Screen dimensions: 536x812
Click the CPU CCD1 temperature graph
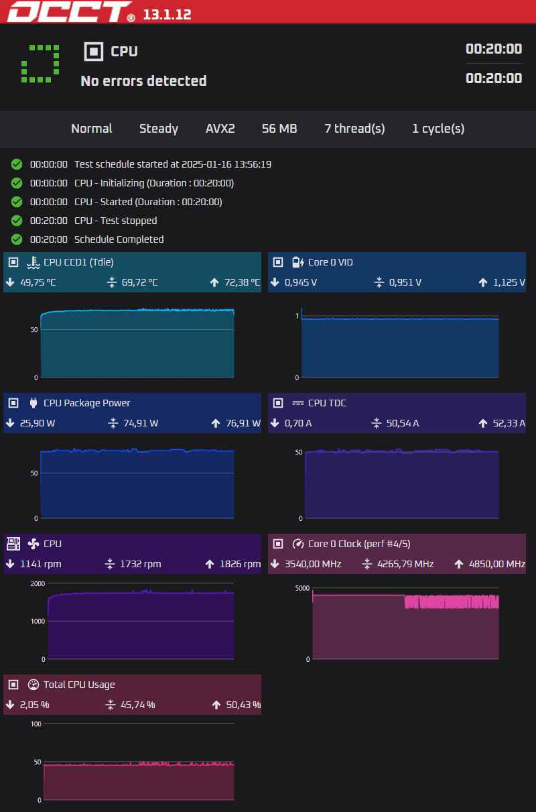tap(137, 343)
